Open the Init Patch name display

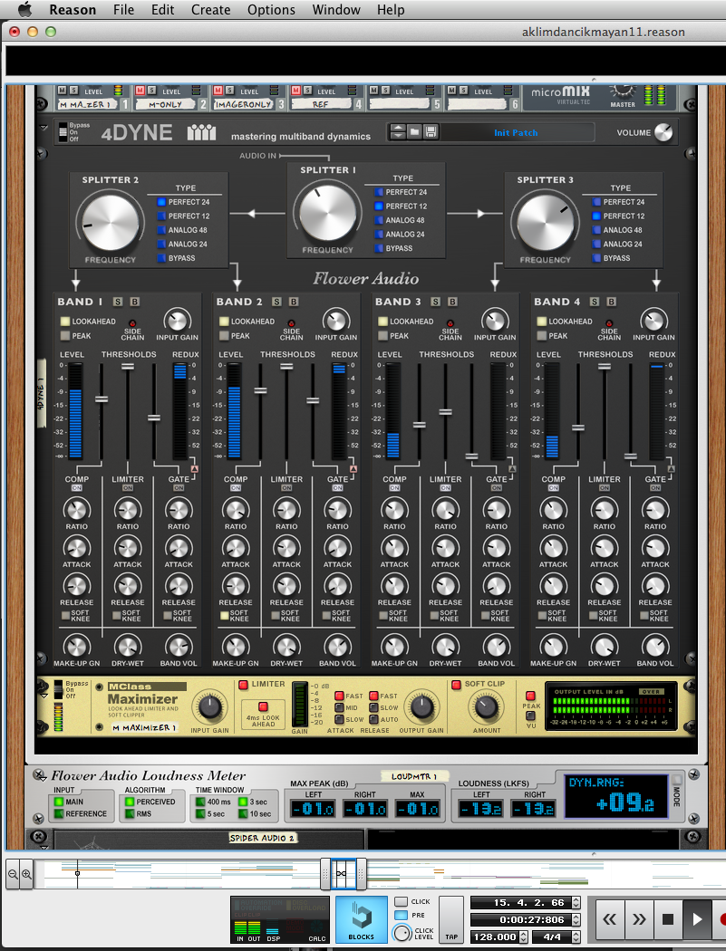click(516, 132)
